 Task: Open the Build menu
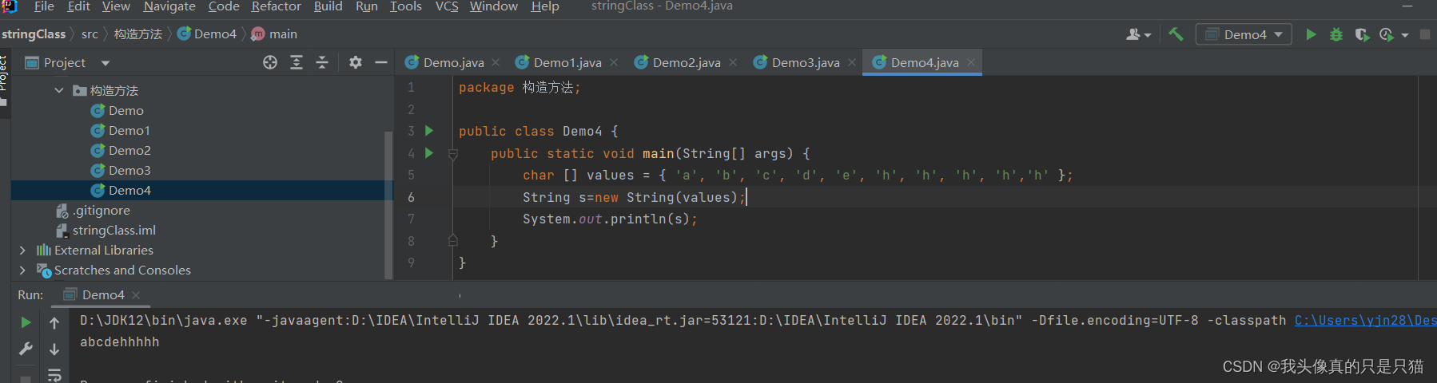[x=328, y=6]
